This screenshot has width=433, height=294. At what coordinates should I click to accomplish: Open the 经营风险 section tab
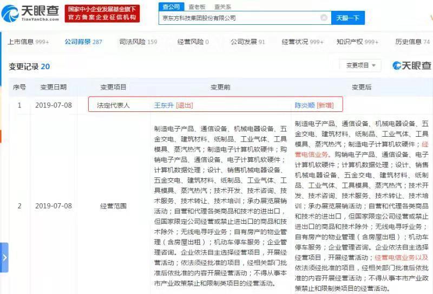pos(193,42)
